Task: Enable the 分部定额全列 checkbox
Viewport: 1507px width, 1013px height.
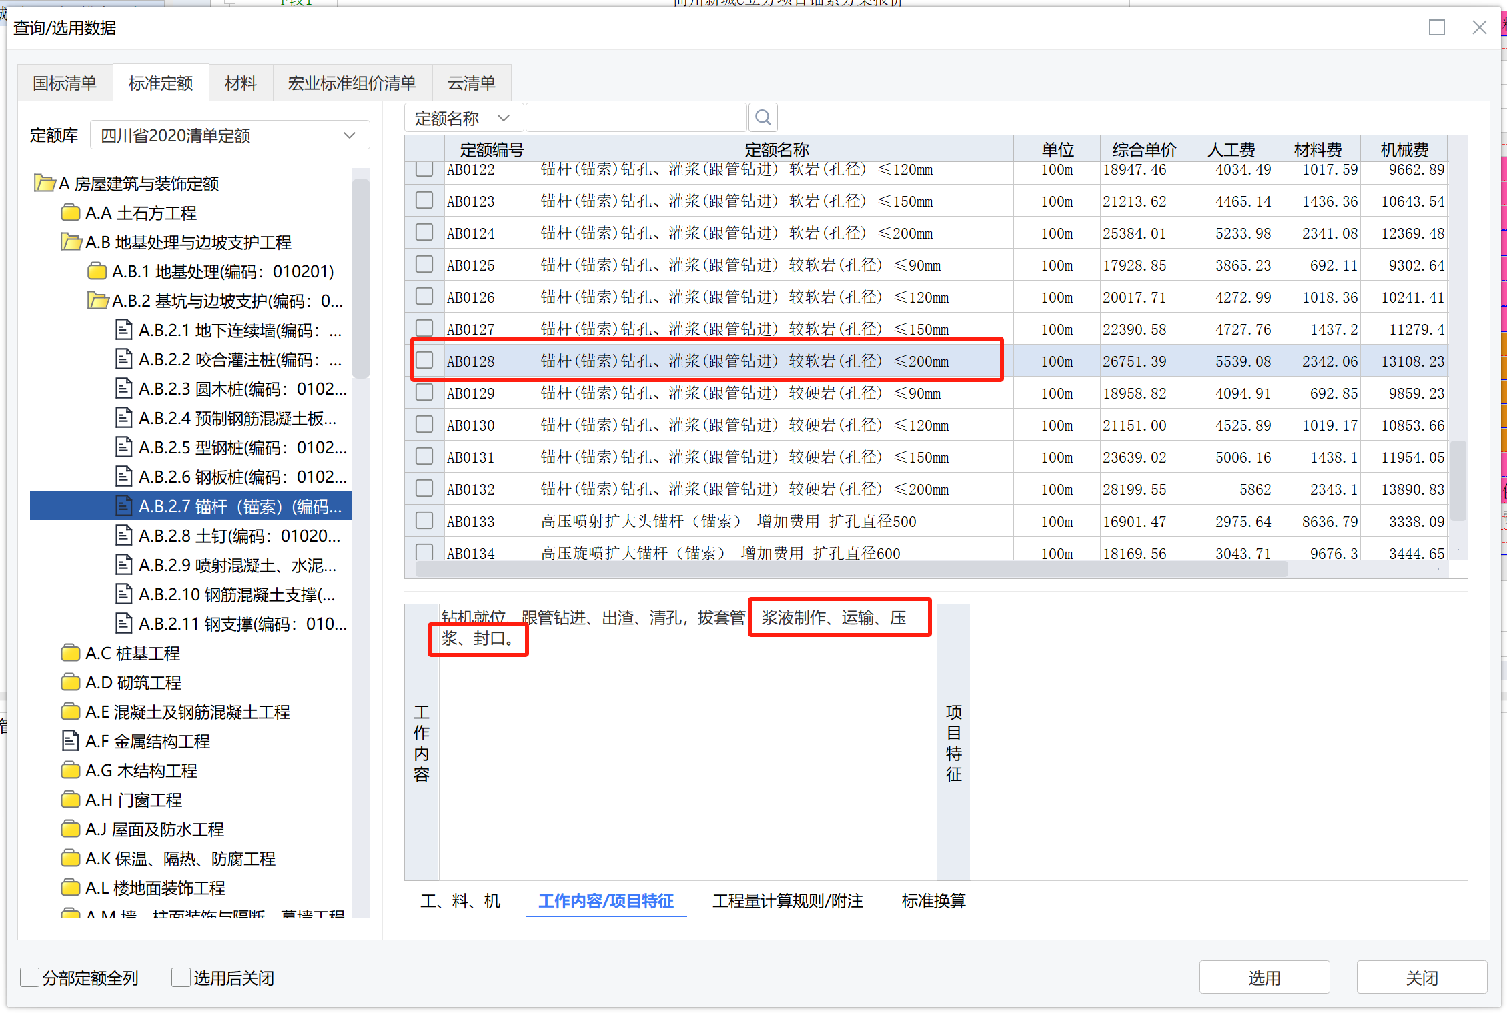Action: point(29,978)
